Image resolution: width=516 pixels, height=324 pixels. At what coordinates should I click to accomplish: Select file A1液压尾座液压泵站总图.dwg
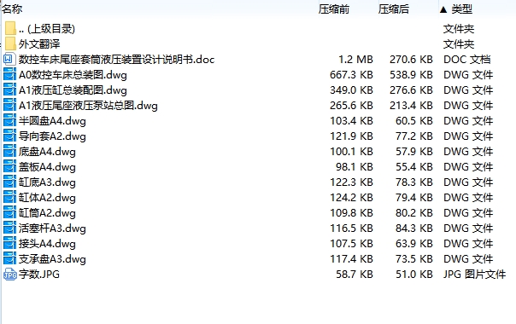(88, 106)
